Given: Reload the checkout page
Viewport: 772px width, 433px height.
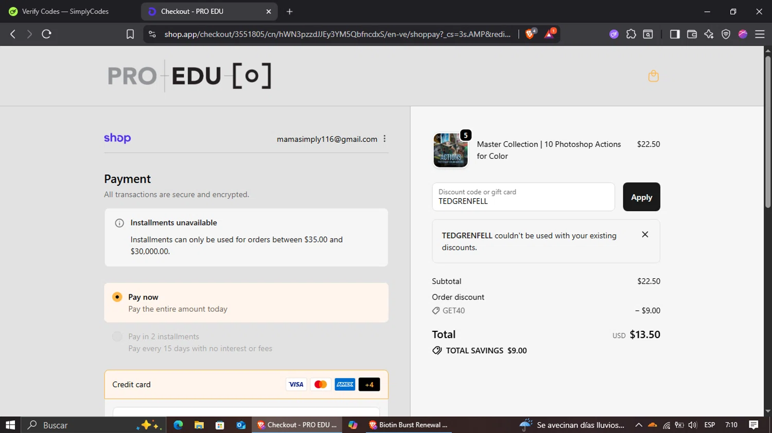Looking at the screenshot, I should click(x=46, y=34).
